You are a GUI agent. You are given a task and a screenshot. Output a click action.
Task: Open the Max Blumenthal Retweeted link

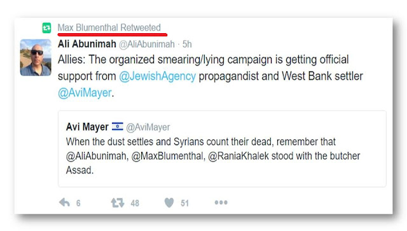point(109,27)
